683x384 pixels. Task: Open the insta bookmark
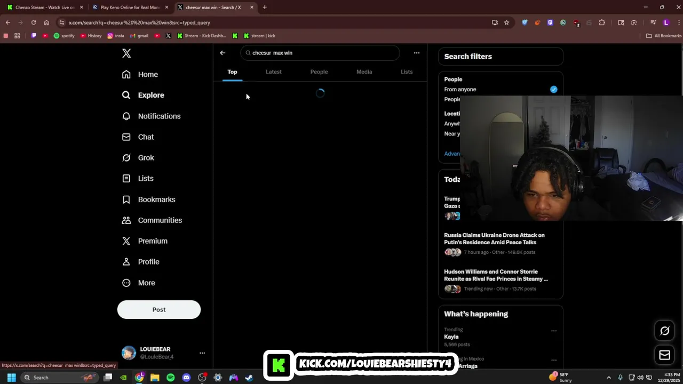(x=116, y=36)
